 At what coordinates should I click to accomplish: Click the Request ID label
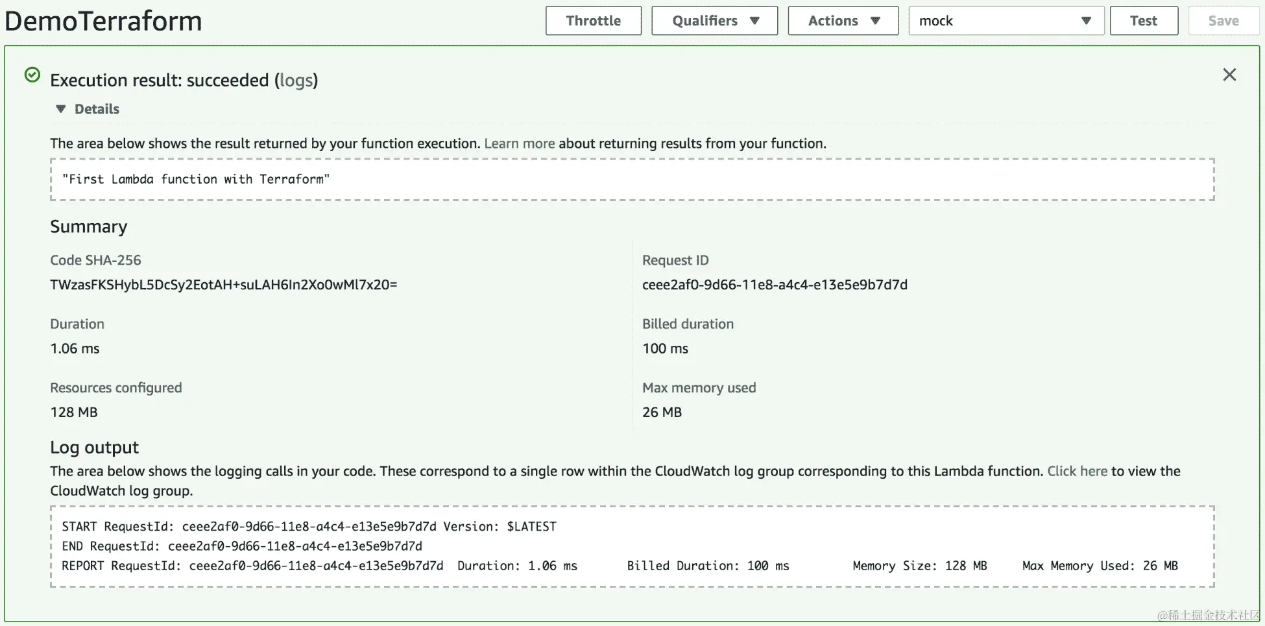(675, 260)
